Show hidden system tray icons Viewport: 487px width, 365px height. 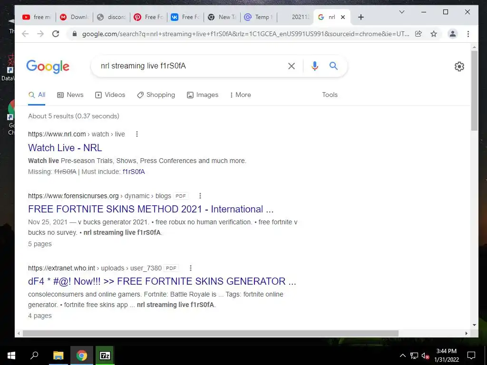(402, 355)
